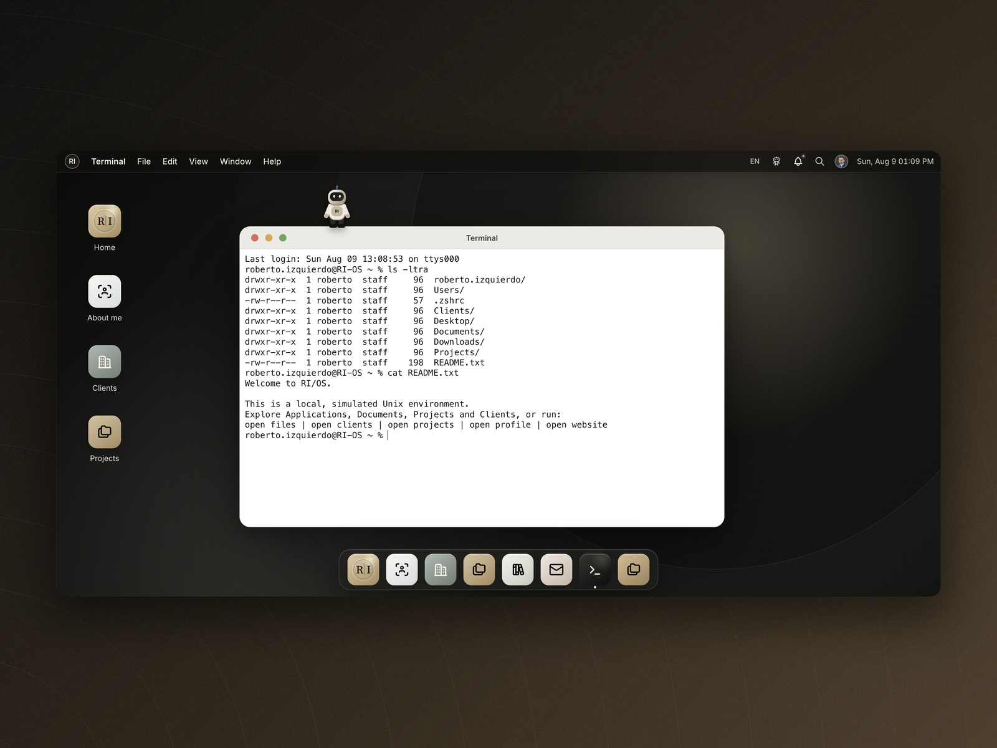997x748 pixels.
Task: Click 'open profile' in the README output
Action: 500,425
